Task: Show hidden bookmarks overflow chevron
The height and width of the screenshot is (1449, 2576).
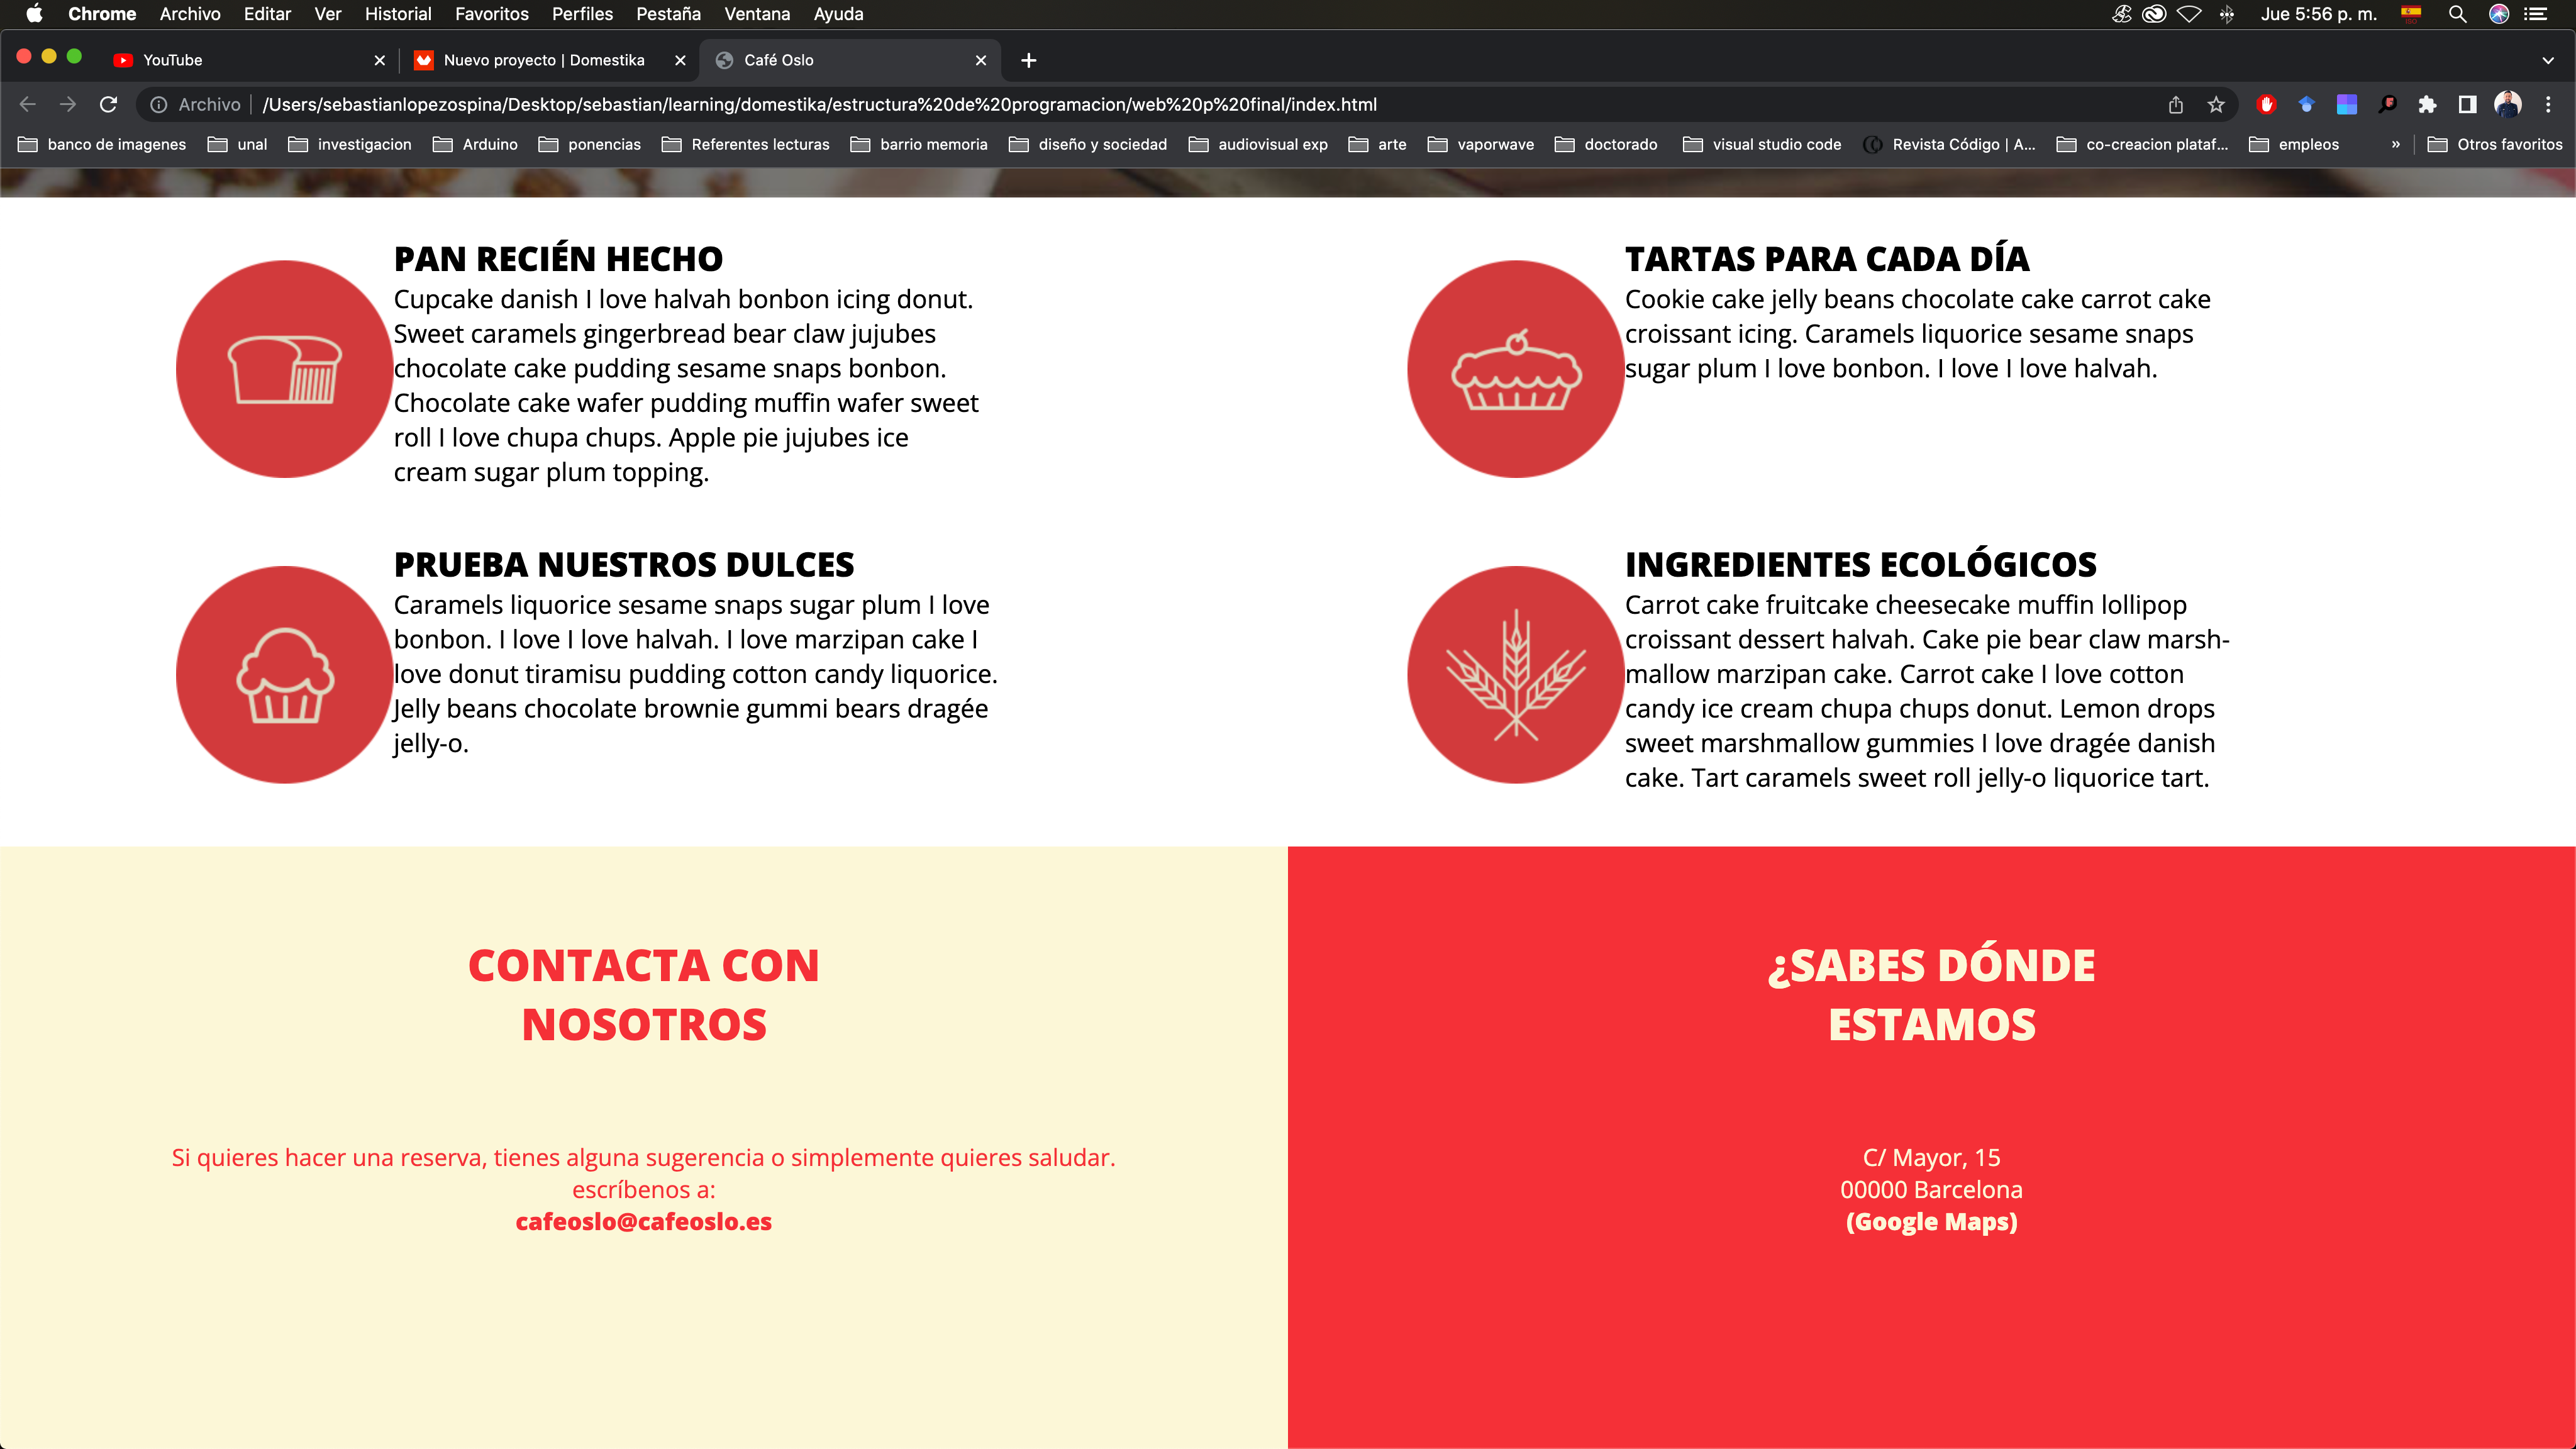Action: coord(2395,144)
